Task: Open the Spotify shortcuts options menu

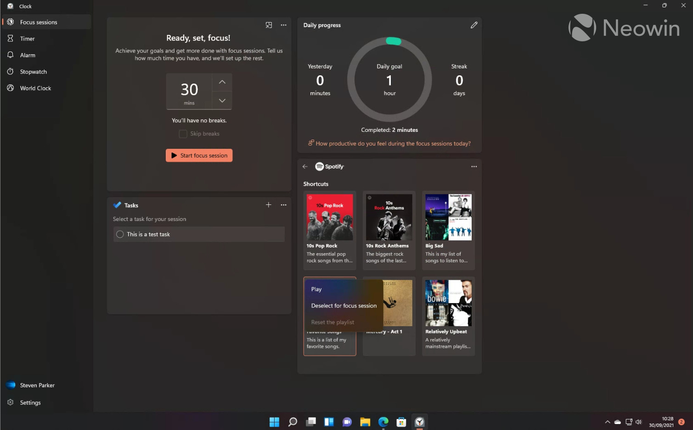Action: 474,166
